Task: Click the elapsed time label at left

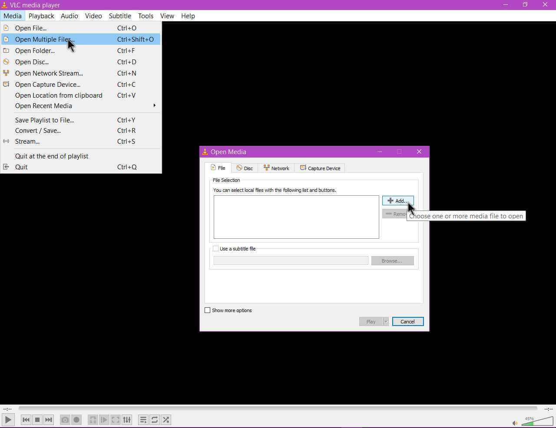Action: tap(7, 409)
